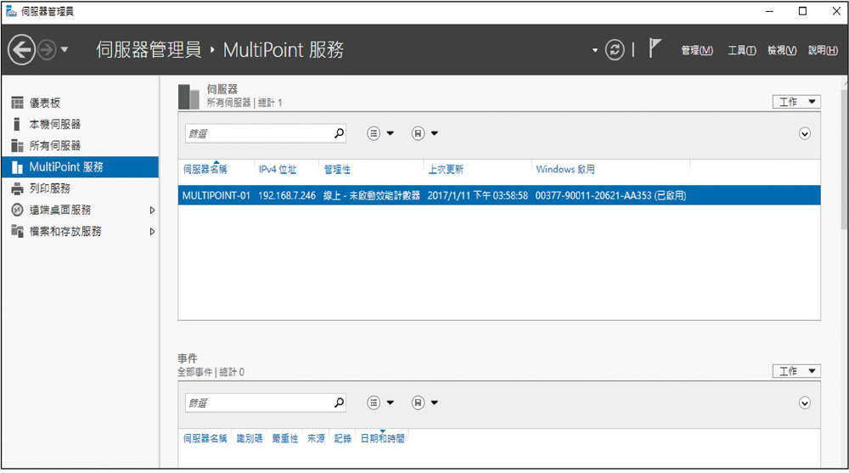The image size is (849, 473).
Task: Click the 檔案和存放服務 icon
Action: (x=17, y=231)
